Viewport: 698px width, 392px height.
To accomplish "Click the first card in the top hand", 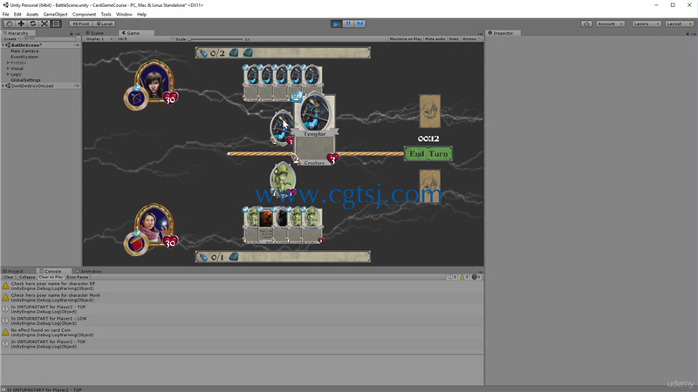I will [251, 83].
